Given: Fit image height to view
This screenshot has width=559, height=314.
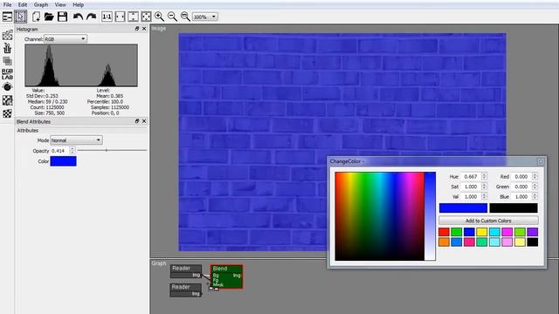Looking at the screenshot, I should (x=133, y=17).
